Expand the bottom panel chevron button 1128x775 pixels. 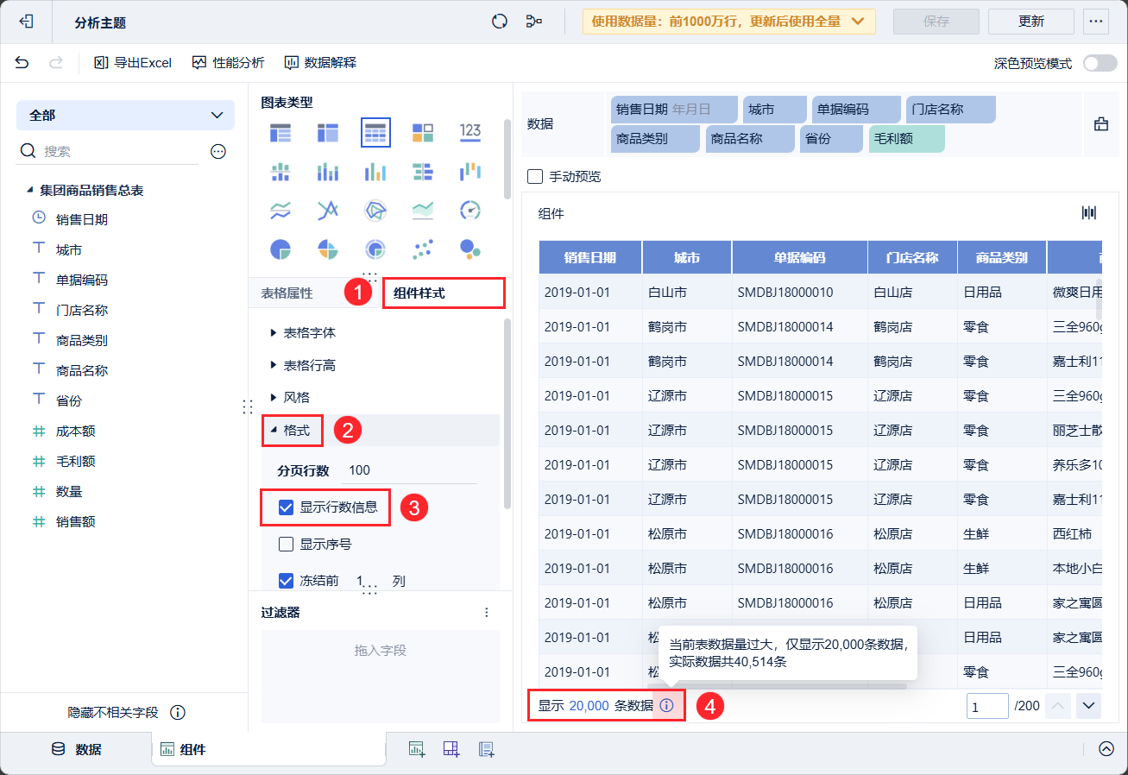coord(1106,748)
